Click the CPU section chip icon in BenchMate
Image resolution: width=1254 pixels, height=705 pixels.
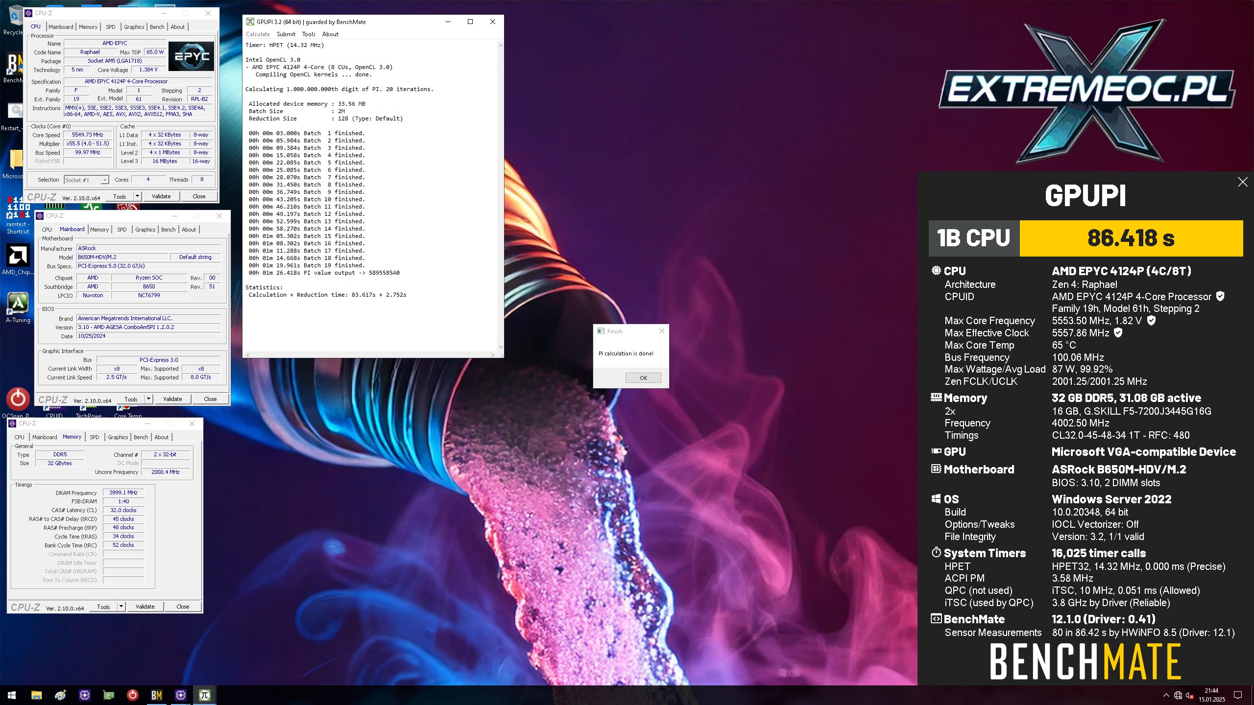coord(936,270)
